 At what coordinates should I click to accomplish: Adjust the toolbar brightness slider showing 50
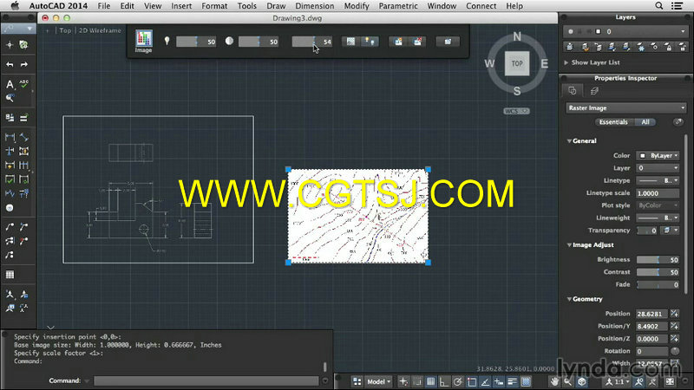coord(196,42)
